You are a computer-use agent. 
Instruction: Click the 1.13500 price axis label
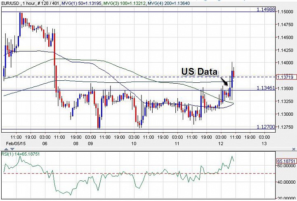285,89
